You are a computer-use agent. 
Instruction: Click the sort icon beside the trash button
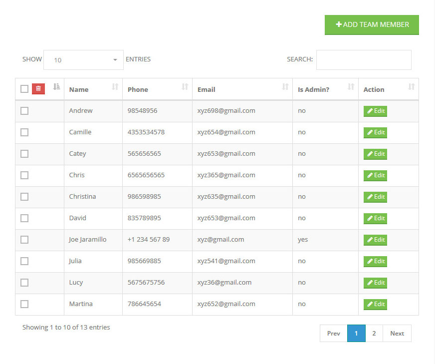(56, 87)
